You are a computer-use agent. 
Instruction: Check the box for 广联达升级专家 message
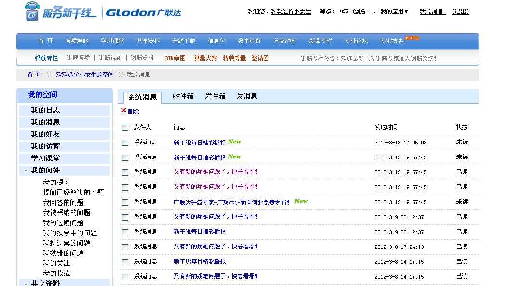[x=125, y=202]
